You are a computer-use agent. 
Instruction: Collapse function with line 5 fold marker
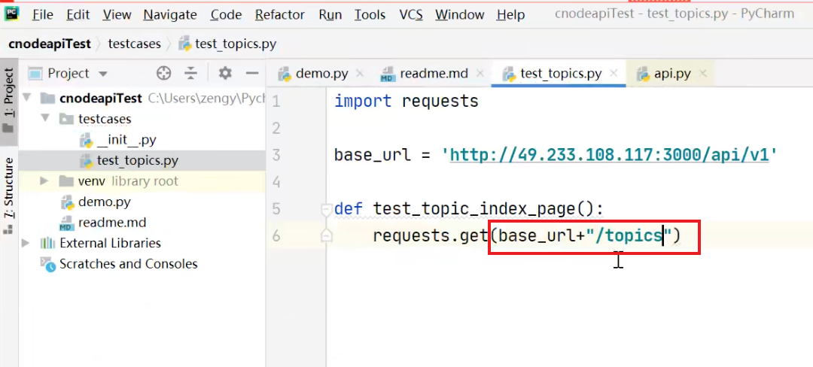click(x=326, y=209)
